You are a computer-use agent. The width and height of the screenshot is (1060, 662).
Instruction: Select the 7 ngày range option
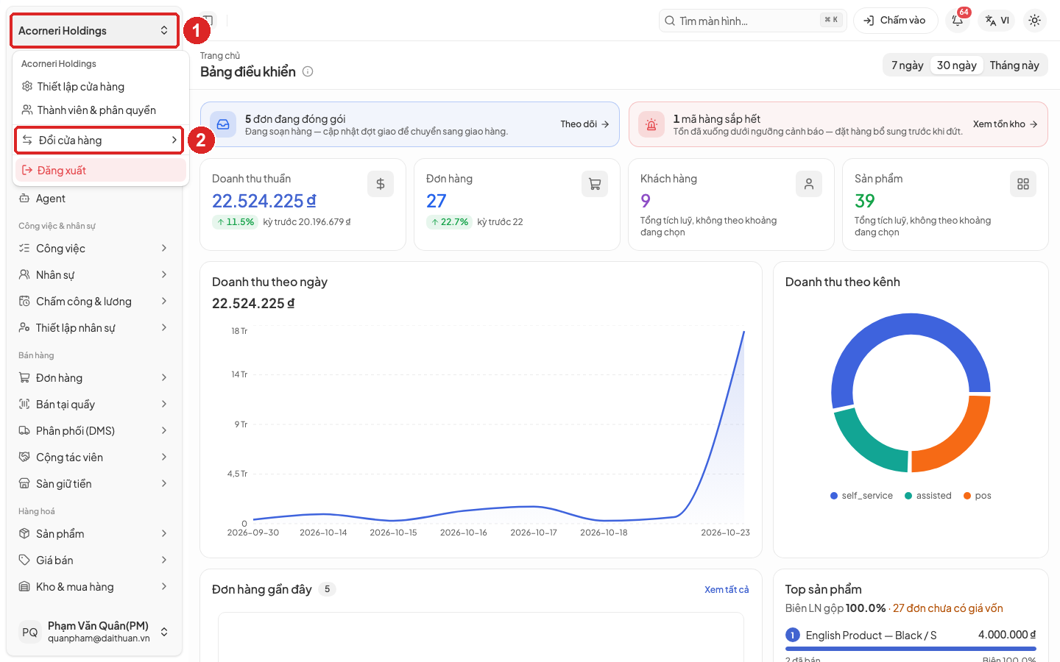click(907, 65)
